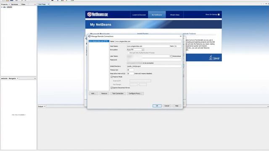Viewport: 269px width, 151px height.
Task: Close the Projects tab
Action: (x=9, y=4)
